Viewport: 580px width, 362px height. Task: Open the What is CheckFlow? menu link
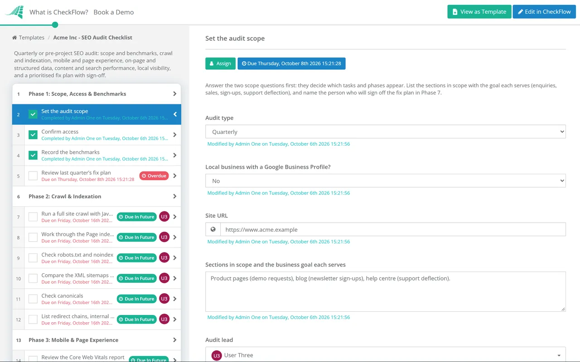[59, 12]
